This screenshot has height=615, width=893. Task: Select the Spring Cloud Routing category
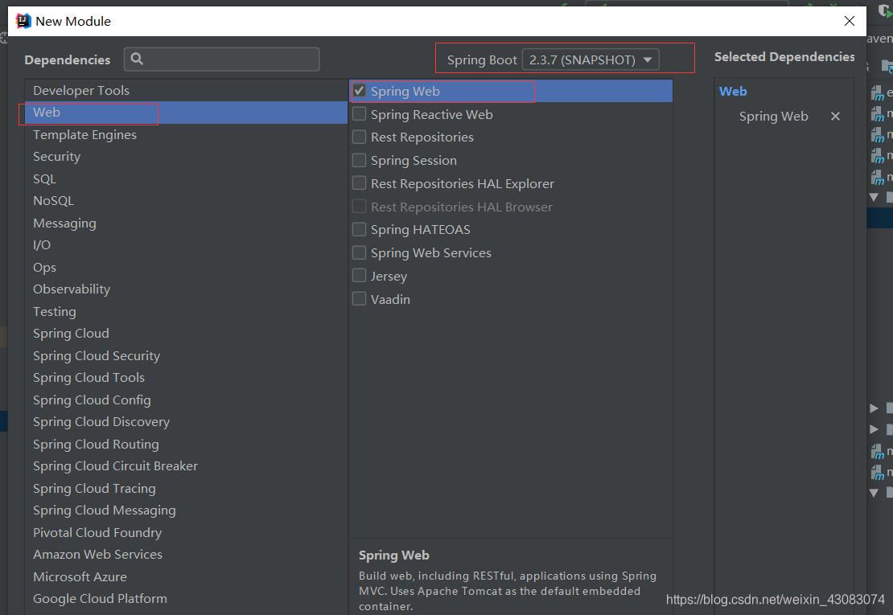(x=186, y=445)
